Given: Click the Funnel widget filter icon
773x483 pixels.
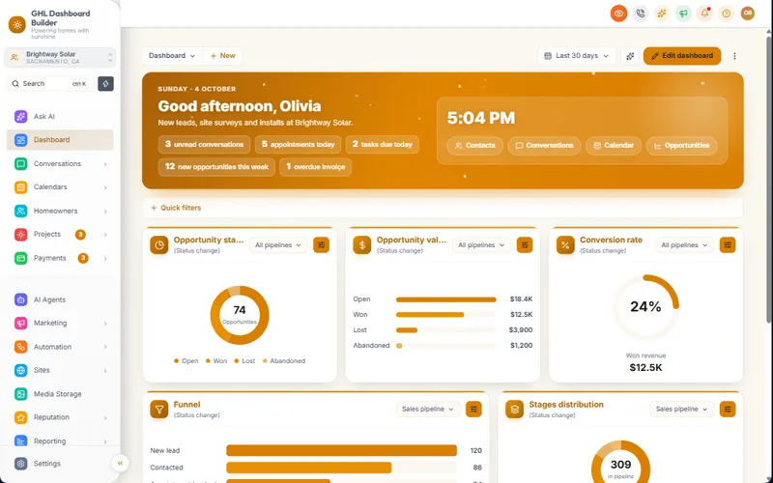Looking at the screenshot, I should click(159, 409).
